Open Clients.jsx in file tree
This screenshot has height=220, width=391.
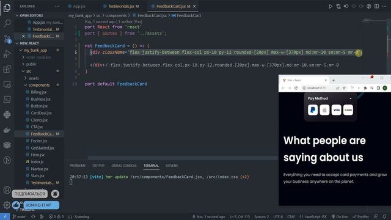(x=39, y=120)
